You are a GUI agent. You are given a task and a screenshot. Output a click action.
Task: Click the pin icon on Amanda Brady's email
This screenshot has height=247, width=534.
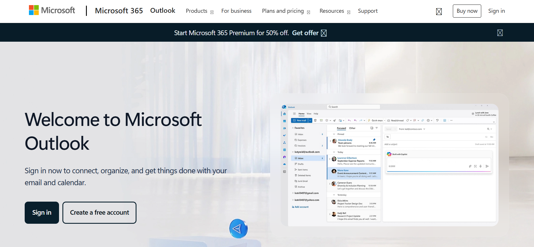(374, 140)
